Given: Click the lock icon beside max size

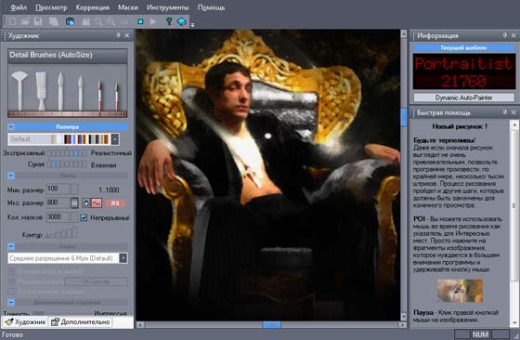Looking at the screenshot, I should (x=85, y=203).
